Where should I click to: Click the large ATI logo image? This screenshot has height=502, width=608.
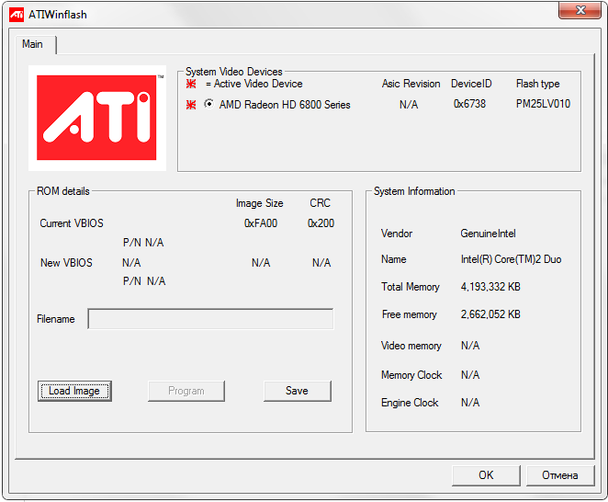(x=97, y=118)
